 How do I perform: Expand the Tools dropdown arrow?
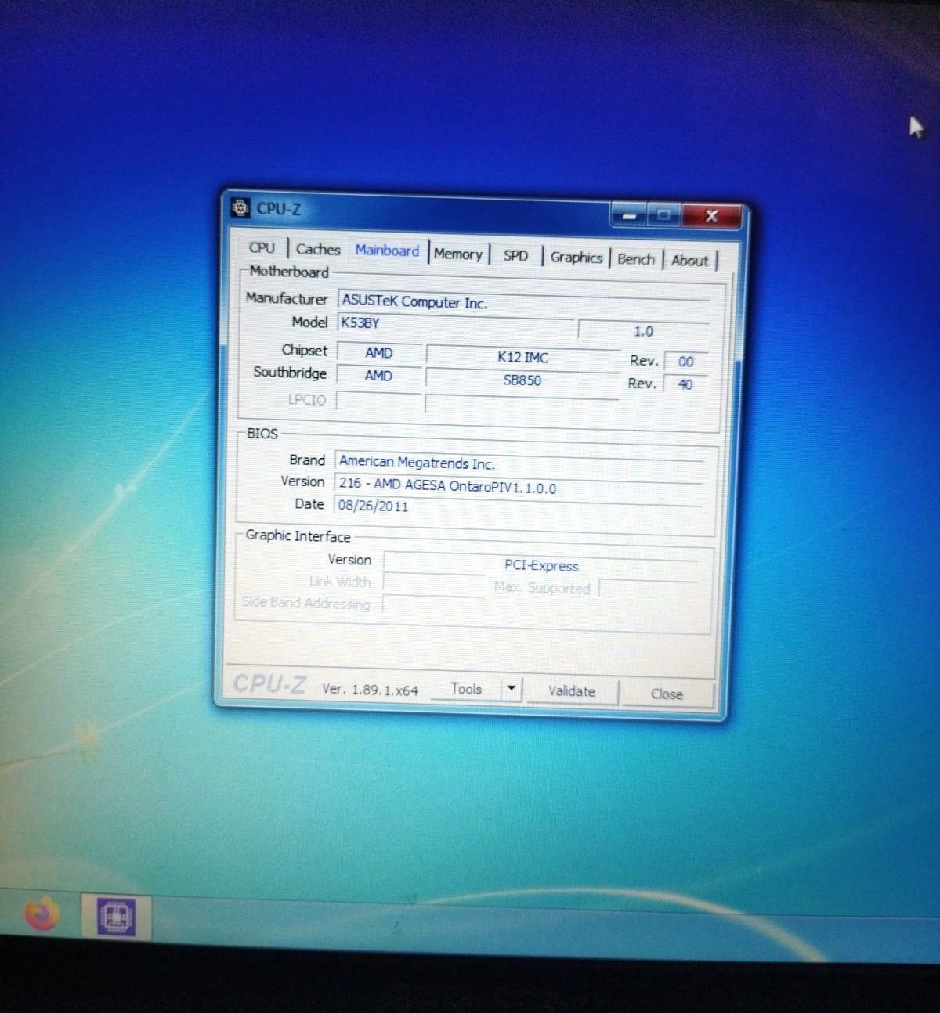point(511,689)
